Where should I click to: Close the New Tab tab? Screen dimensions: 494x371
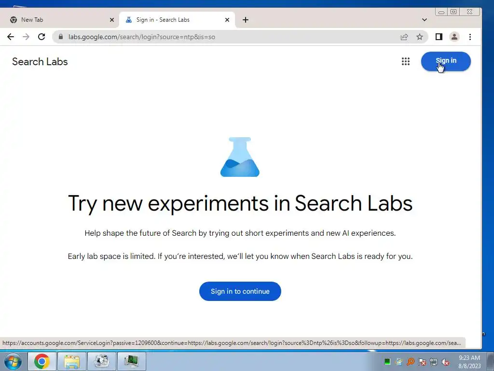pos(112,20)
